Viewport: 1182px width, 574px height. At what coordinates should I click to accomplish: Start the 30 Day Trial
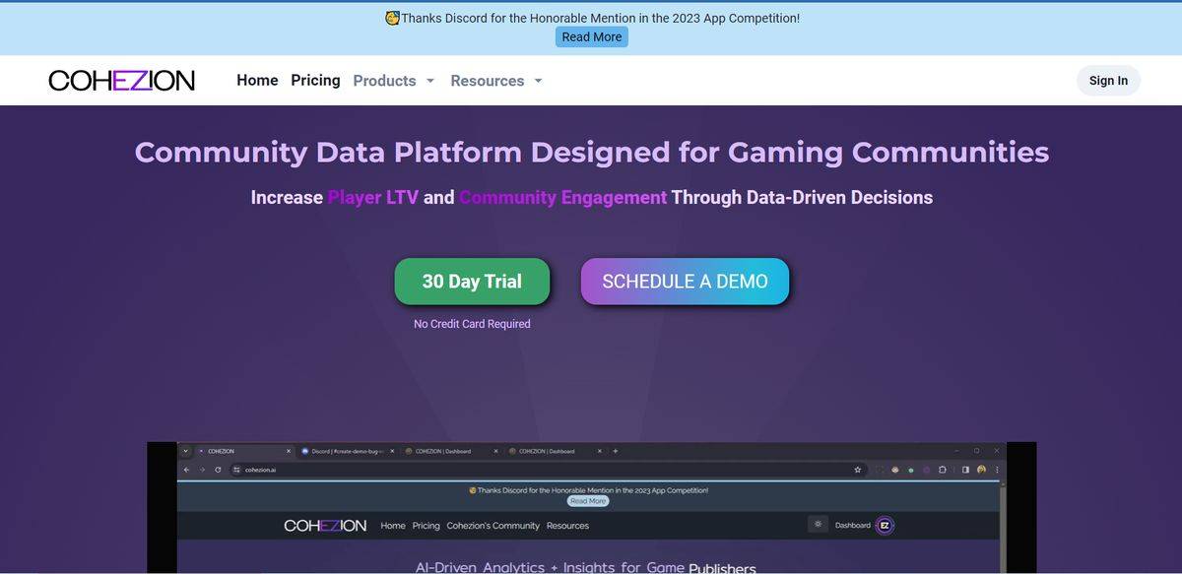[472, 282]
